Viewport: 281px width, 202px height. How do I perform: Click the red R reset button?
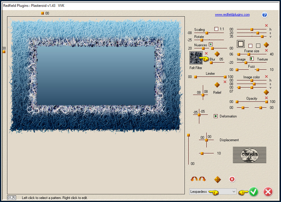coord(232,179)
